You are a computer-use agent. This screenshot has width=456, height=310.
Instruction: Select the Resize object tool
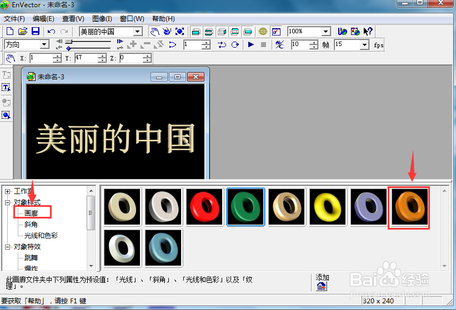pyautogui.click(x=179, y=32)
